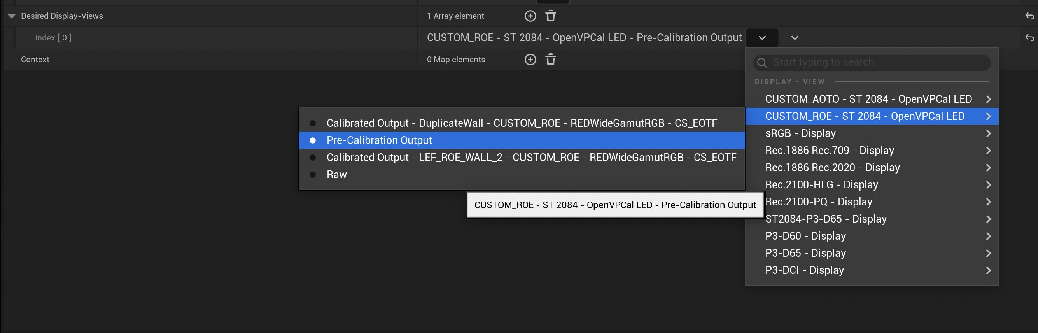This screenshot has height=333, width=1038.
Task: Click the '0 Map elements' text
Action: tap(456, 60)
